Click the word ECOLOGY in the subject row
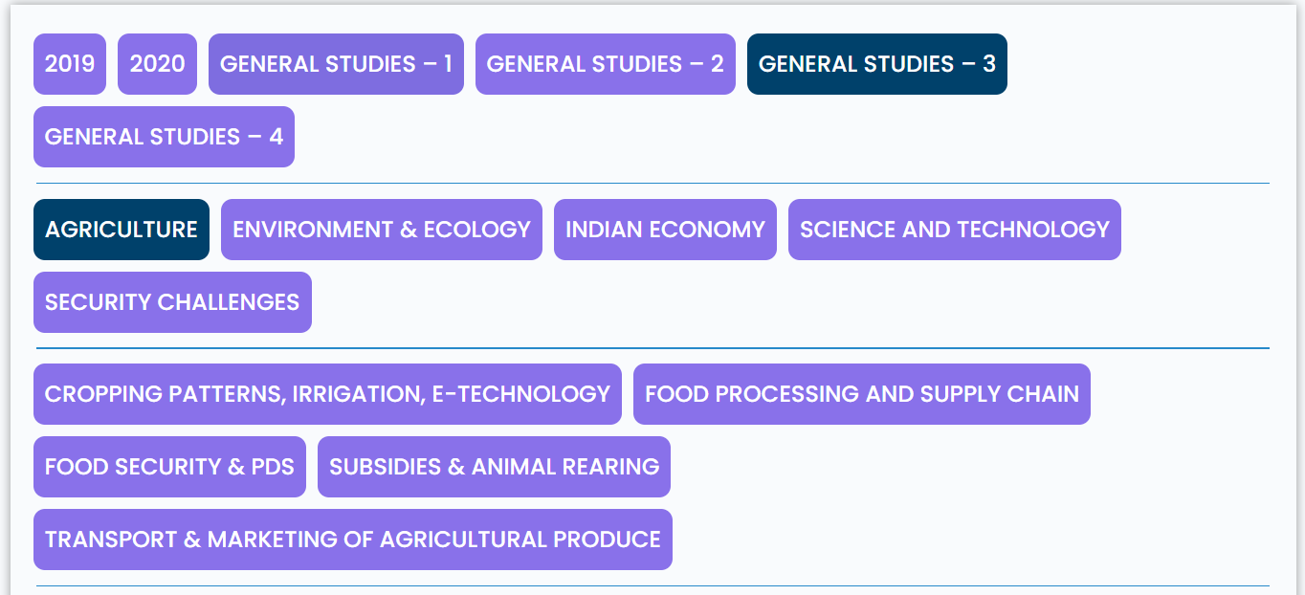The width and height of the screenshot is (1305, 595). [477, 230]
